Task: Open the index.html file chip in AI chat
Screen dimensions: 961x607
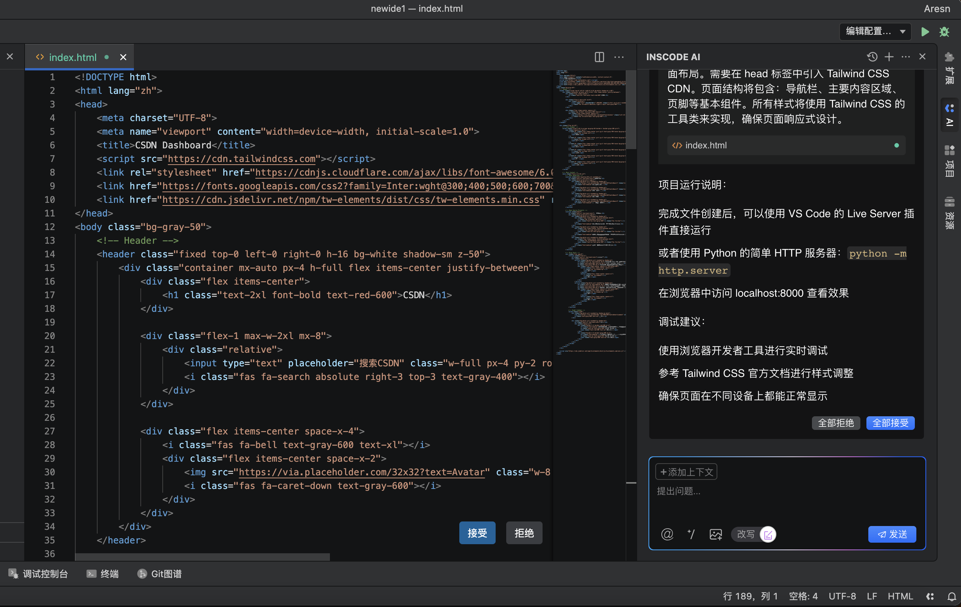Action: 786,145
